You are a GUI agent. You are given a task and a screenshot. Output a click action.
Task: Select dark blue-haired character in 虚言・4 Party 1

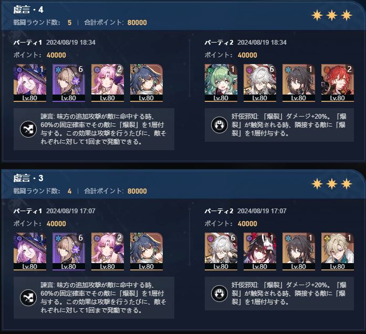[x=147, y=83]
